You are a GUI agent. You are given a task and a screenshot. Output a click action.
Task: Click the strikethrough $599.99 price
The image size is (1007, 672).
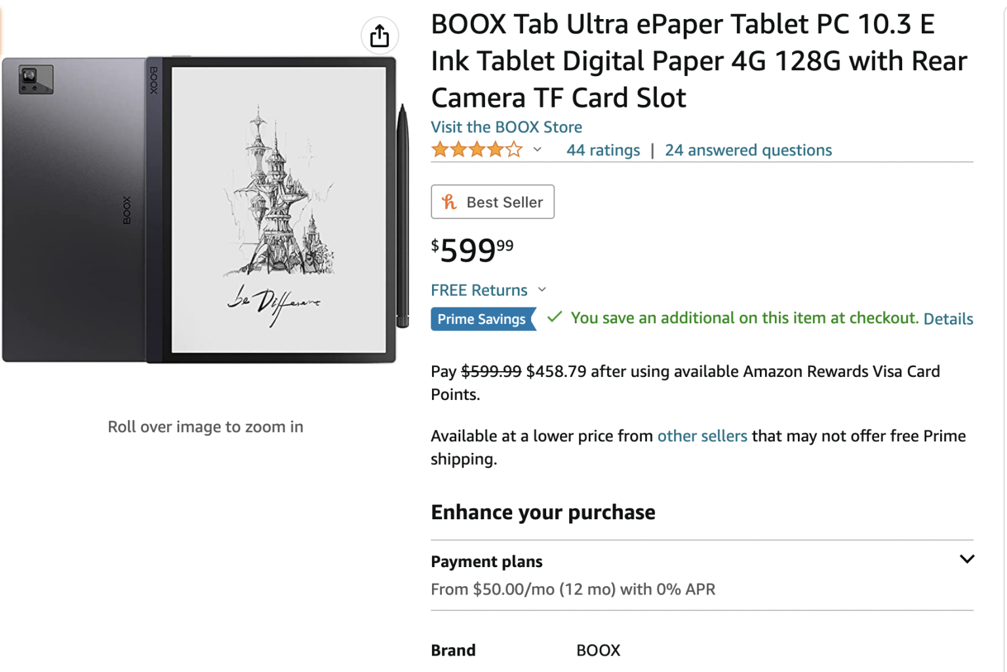coord(491,371)
